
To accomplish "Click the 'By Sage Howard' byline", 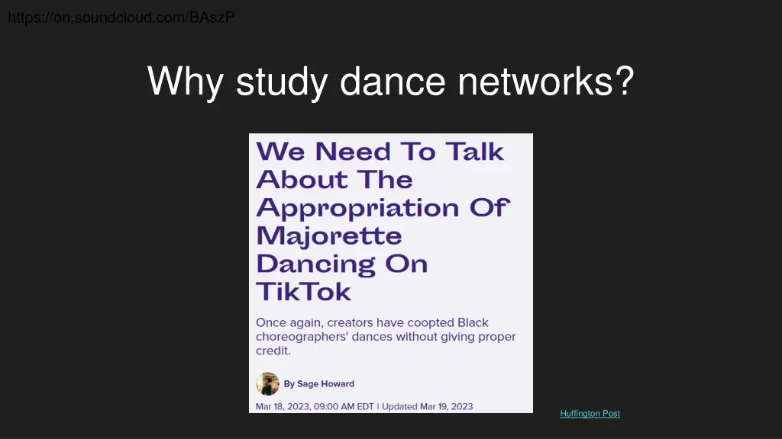I will click(x=319, y=384).
